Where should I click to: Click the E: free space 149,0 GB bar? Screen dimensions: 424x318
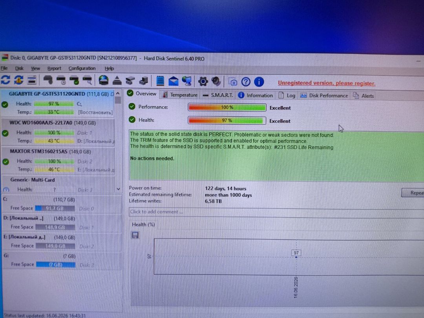(55, 246)
